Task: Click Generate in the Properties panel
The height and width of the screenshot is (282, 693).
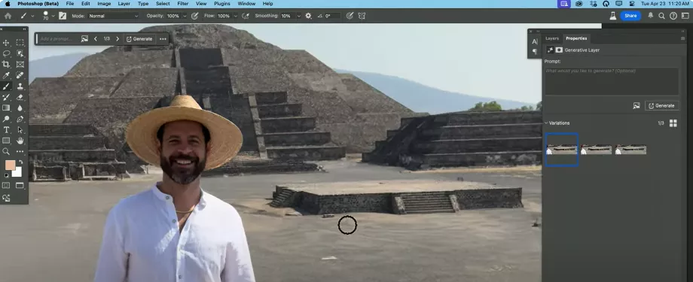Action: 661,106
